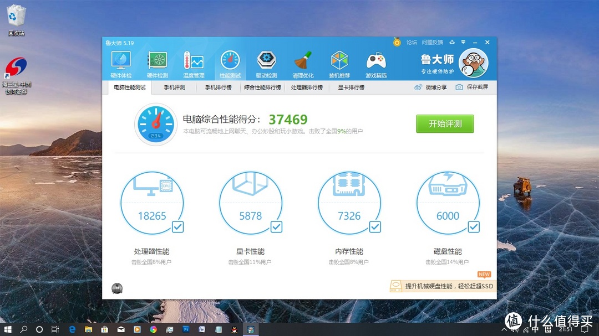Click disk score circle 6000
The height and width of the screenshot is (336, 599).
click(x=448, y=203)
